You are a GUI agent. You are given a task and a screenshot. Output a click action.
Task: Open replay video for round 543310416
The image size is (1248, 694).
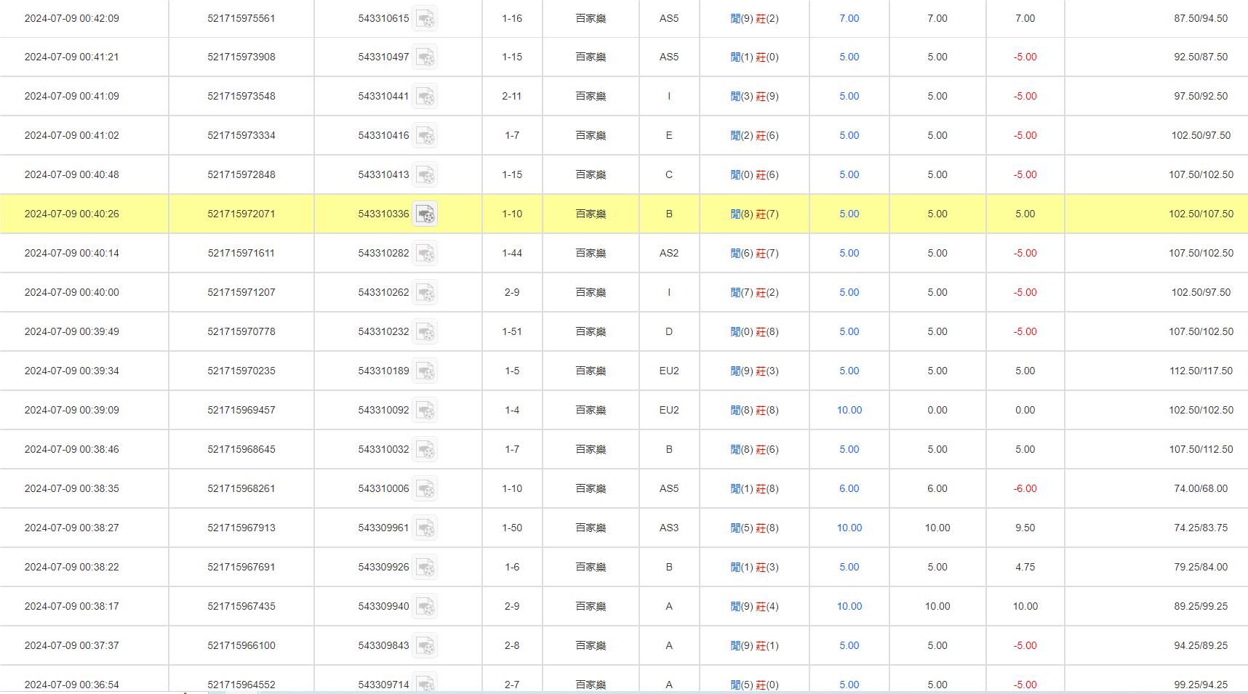coord(425,136)
